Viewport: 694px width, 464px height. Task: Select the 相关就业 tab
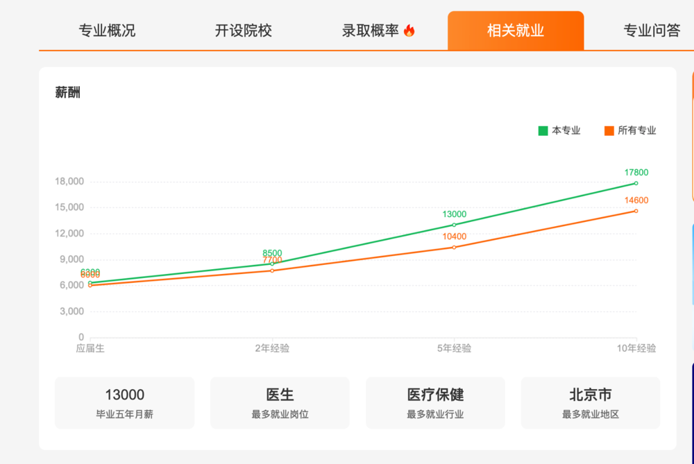(516, 31)
